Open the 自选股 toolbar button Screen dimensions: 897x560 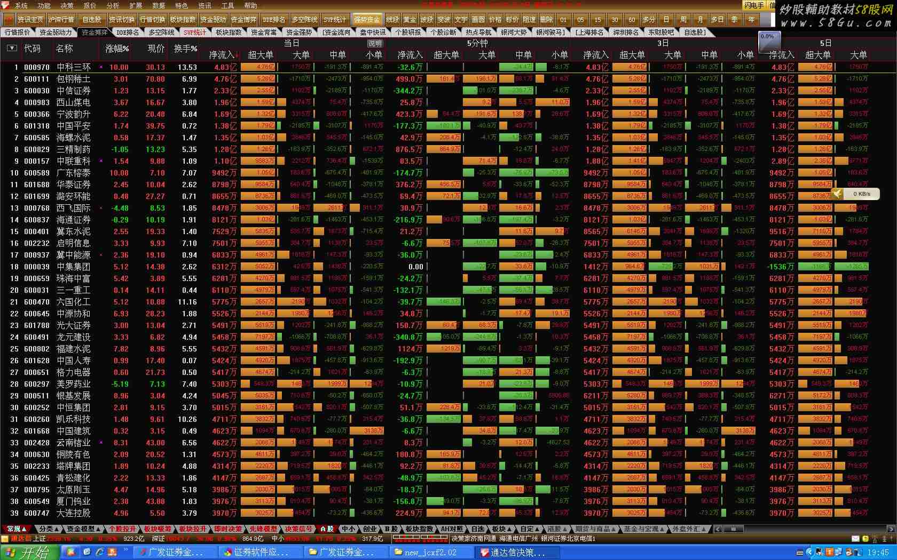92,19
